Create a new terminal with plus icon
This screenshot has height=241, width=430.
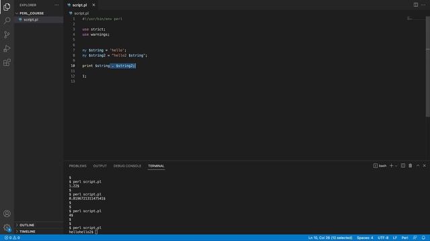(391, 165)
